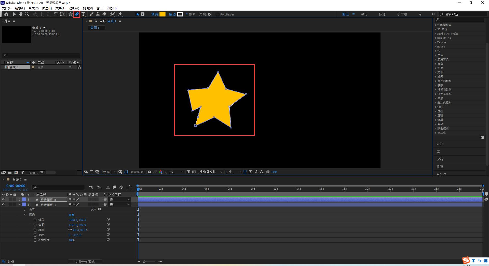Select the Selection arrow tool
The height and width of the screenshot is (266, 489).
click(x=14, y=14)
